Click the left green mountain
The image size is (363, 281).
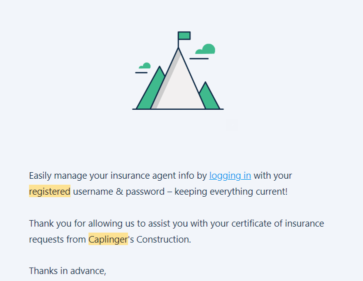point(150,92)
